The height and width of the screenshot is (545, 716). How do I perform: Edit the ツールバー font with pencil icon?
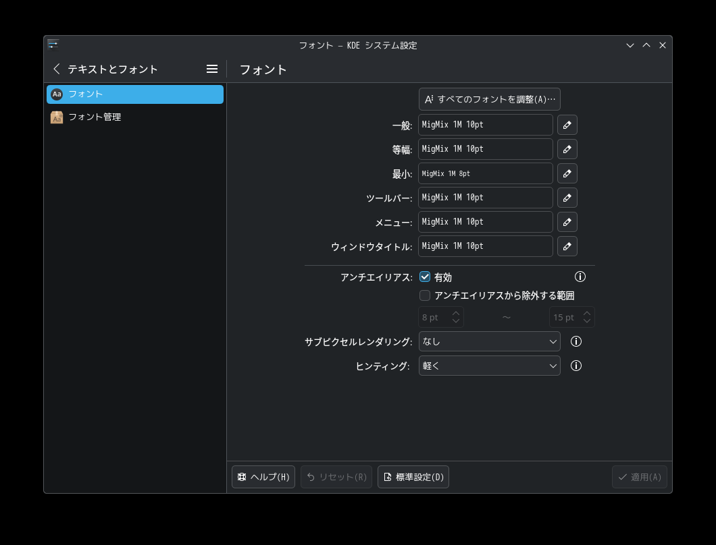[567, 198]
